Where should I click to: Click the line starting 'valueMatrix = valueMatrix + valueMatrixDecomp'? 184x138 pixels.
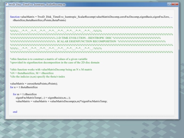tap(61, 101)
